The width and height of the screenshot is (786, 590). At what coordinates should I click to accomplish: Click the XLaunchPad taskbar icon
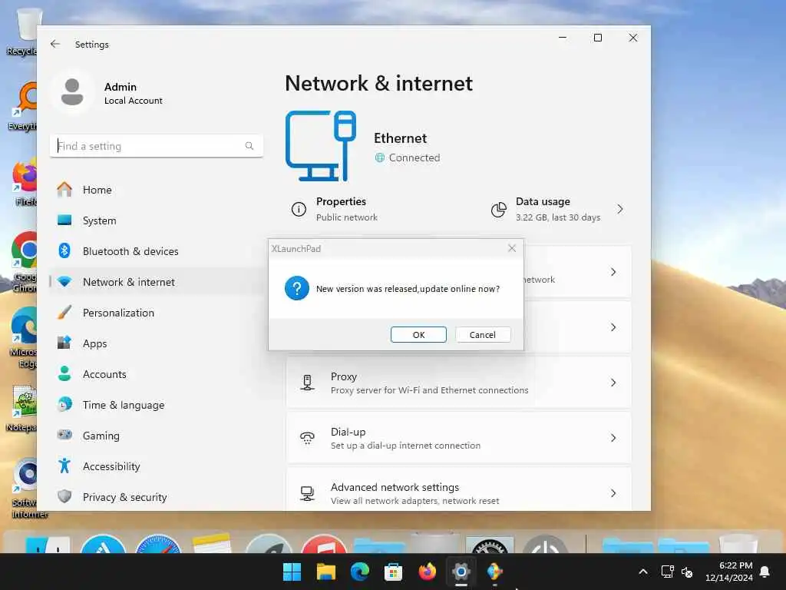tap(495, 572)
